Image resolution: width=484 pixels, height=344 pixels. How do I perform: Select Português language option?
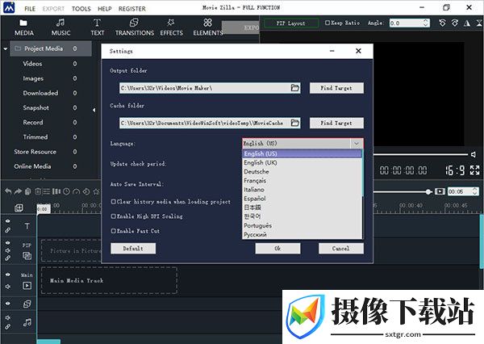pos(302,225)
